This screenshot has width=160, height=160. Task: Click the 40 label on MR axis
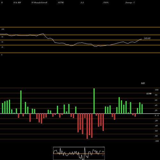[x=156, y=105]
